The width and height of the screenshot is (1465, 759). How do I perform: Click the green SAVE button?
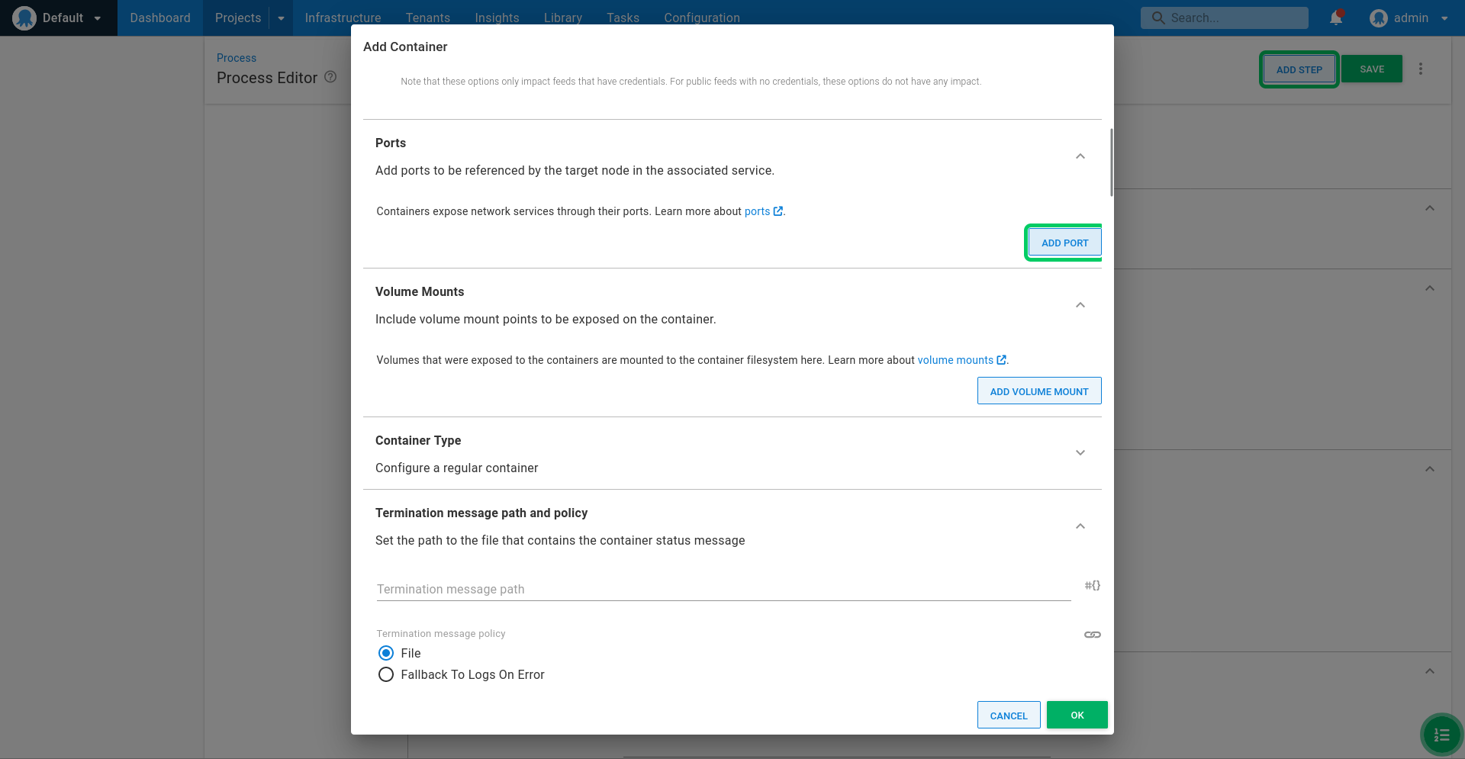click(x=1372, y=69)
